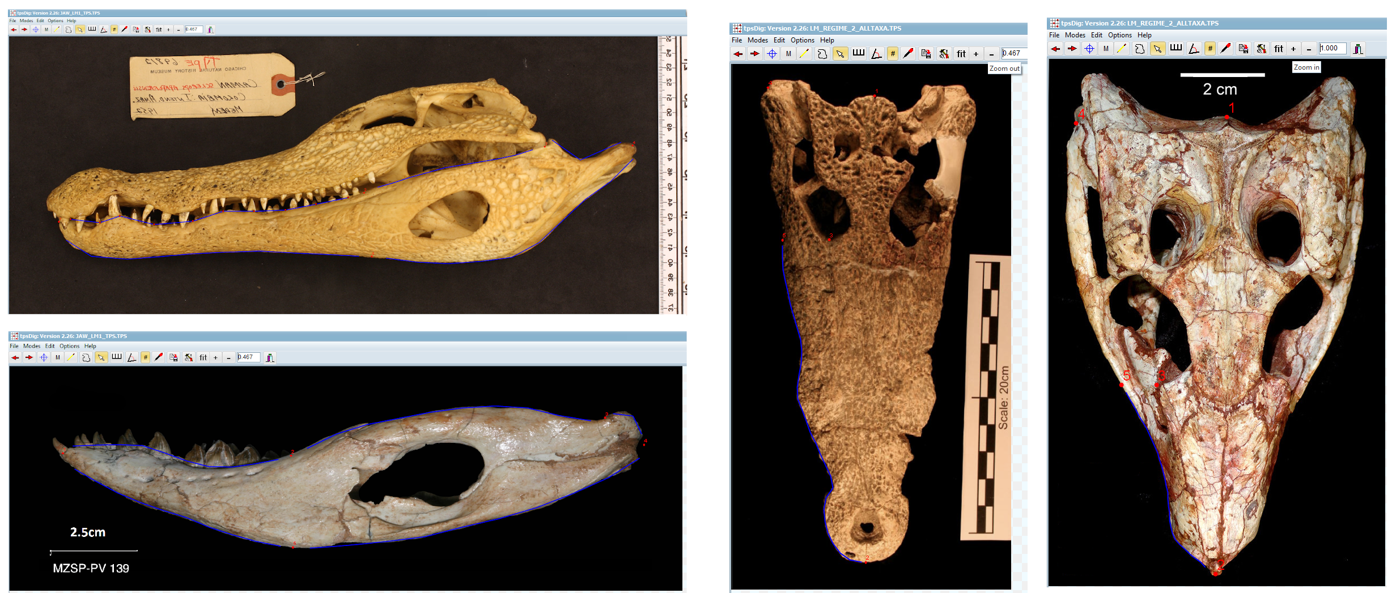Open File menu in the museum-tag caiman window

[12, 21]
